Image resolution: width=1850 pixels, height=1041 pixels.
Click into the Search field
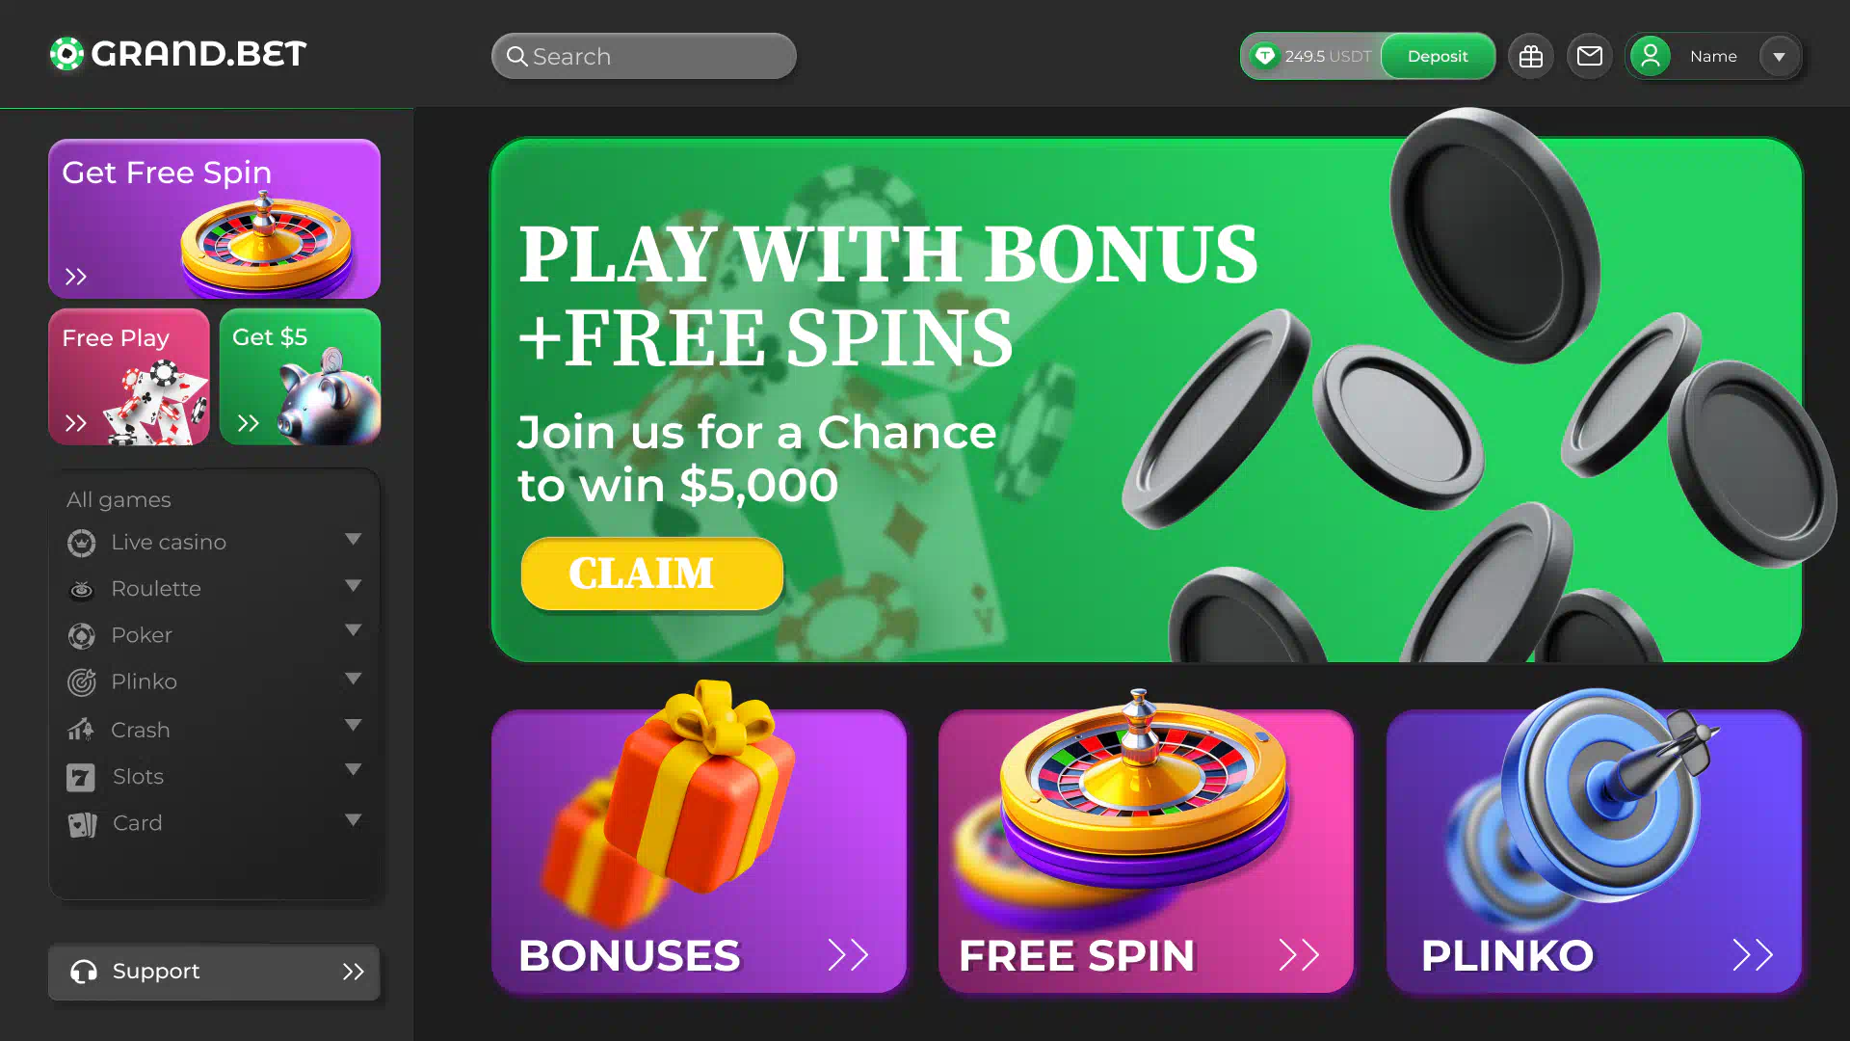click(644, 57)
